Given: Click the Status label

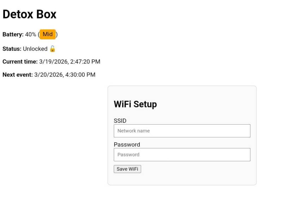Looking at the screenshot, I should click(12, 49).
